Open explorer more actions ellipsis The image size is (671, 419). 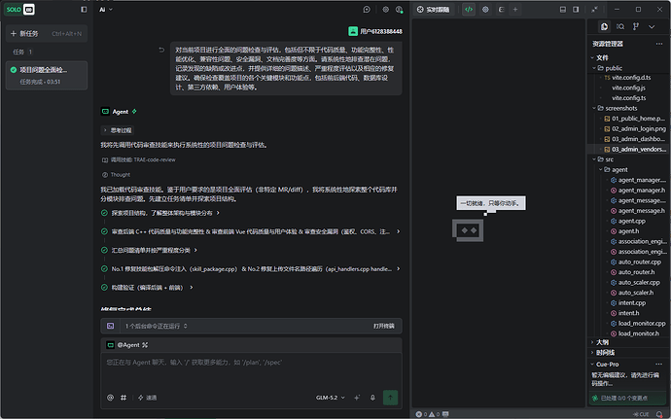coord(659,44)
